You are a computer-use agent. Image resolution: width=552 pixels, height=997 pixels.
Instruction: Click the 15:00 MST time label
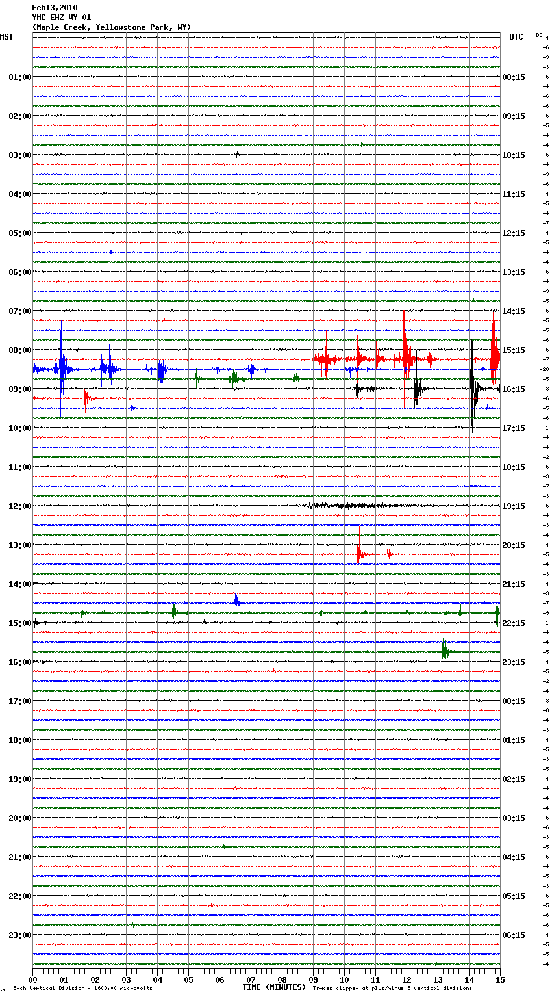click(x=20, y=623)
